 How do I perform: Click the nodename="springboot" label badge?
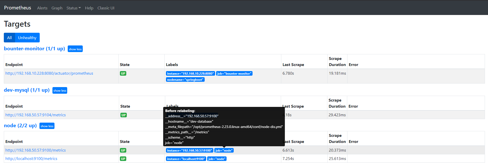coord(185,80)
